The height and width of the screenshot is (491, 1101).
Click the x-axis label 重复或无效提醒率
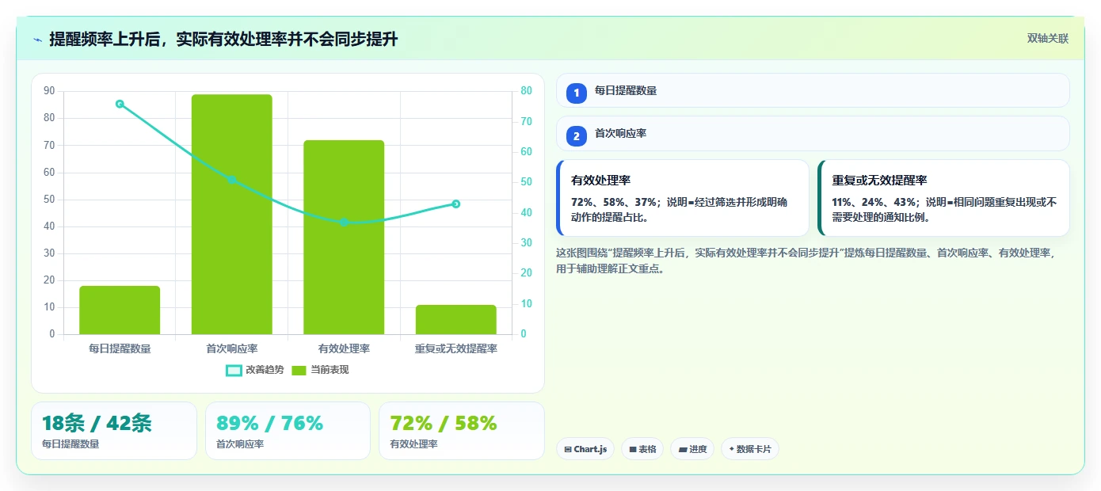coord(456,348)
